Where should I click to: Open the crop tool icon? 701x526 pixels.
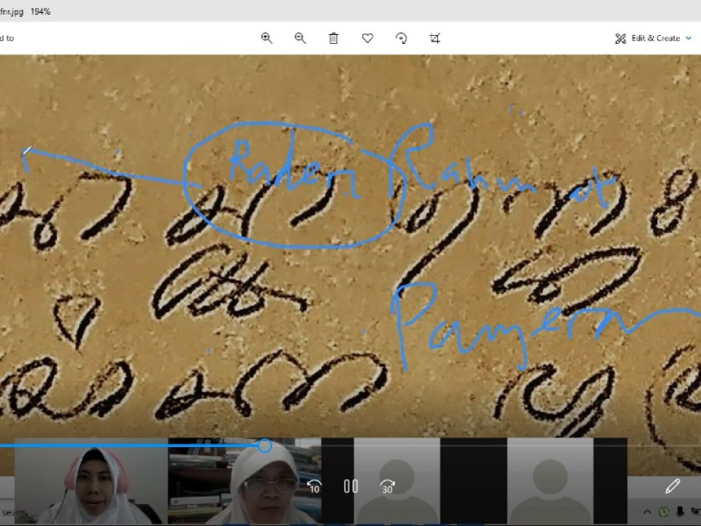[435, 38]
